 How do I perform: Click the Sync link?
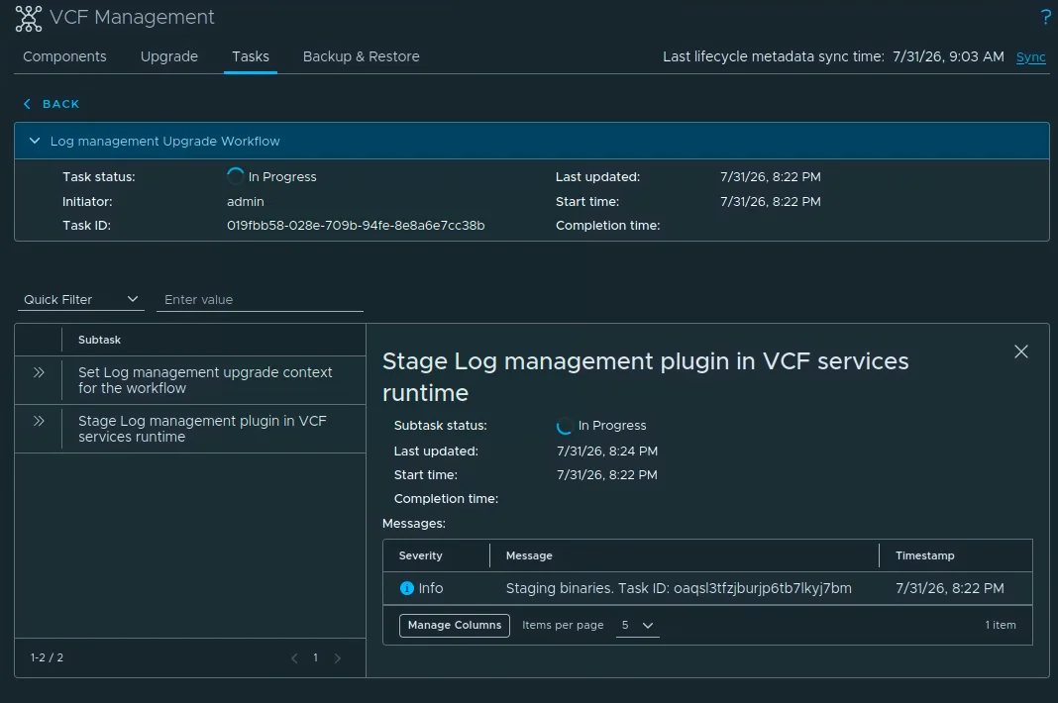point(1030,57)
